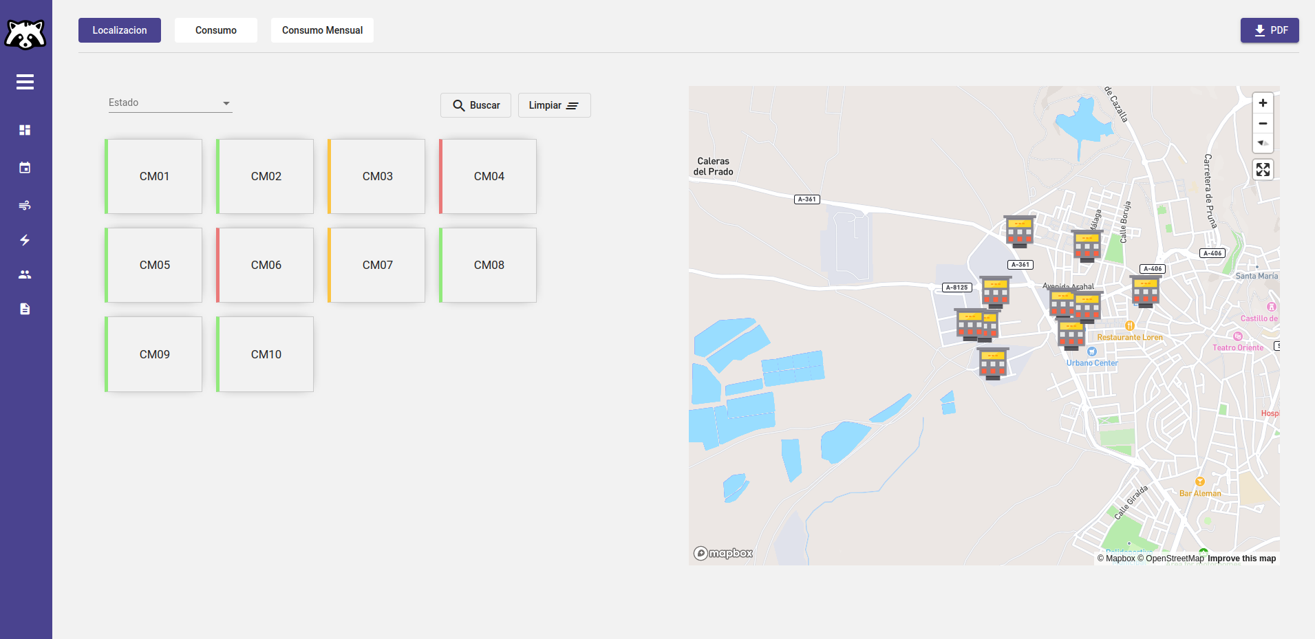The height and width of the screenshot is (639, 1315).
Task: Select the CM04 card
Action: coord(488,176)
